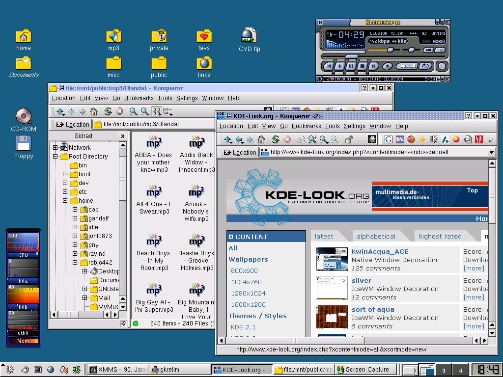Toggle the XMMS playlist window button
The image size is (503, 377).
click(440, 50)
